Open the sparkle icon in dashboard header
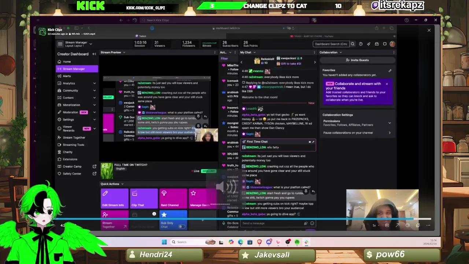The height and width of the screenshot is (264, 469). 369,44
